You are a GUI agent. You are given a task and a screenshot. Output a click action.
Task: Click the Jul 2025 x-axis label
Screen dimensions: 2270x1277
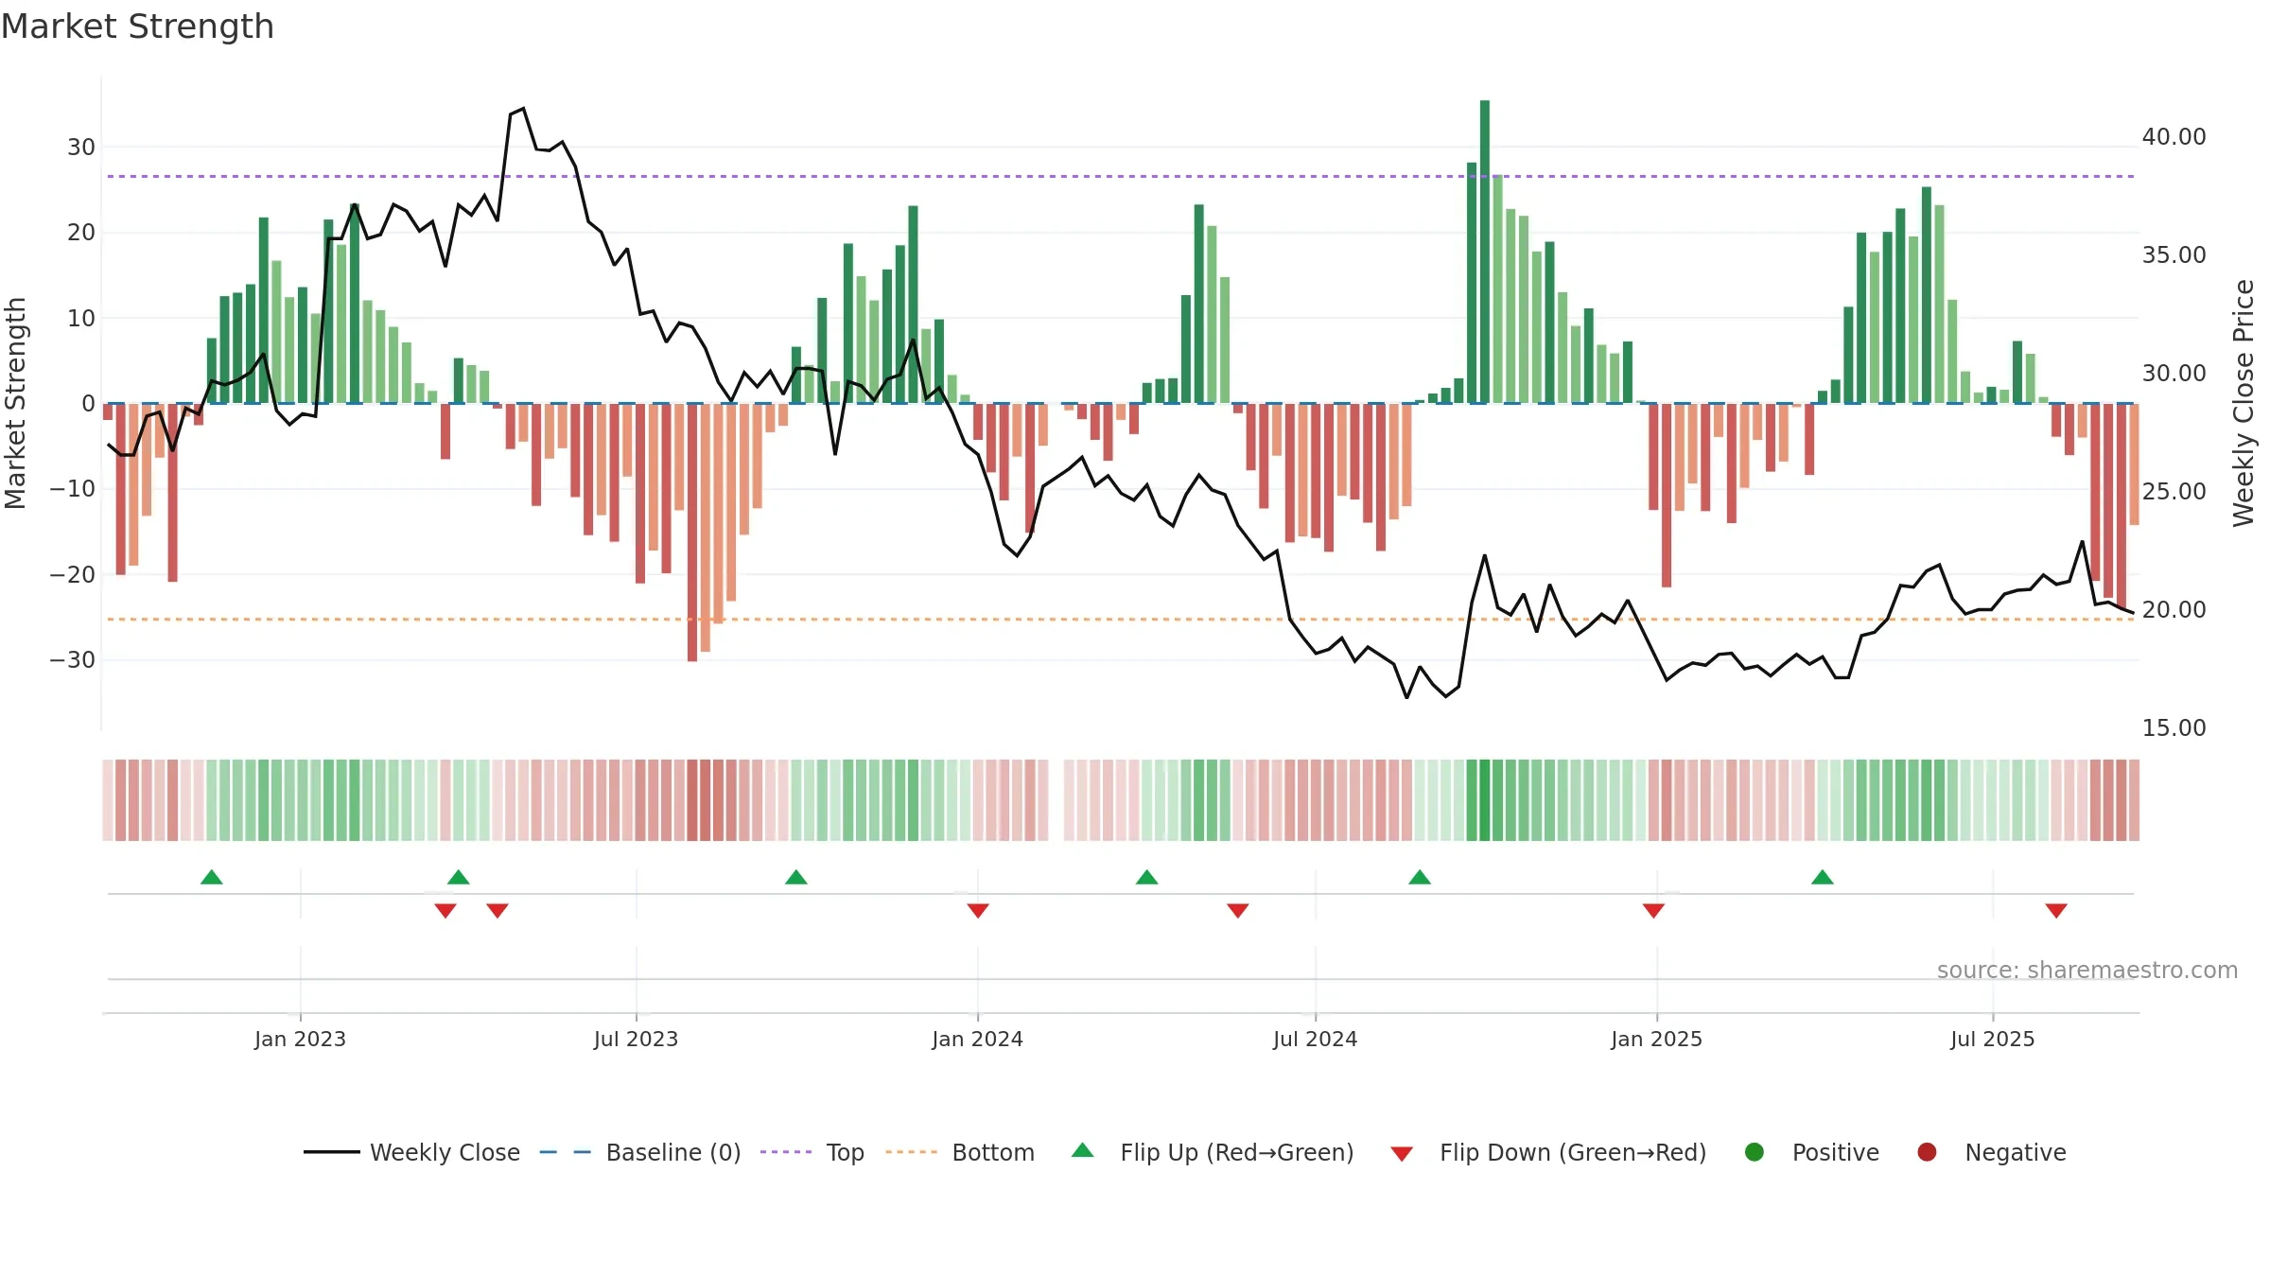point(1992,1039)
